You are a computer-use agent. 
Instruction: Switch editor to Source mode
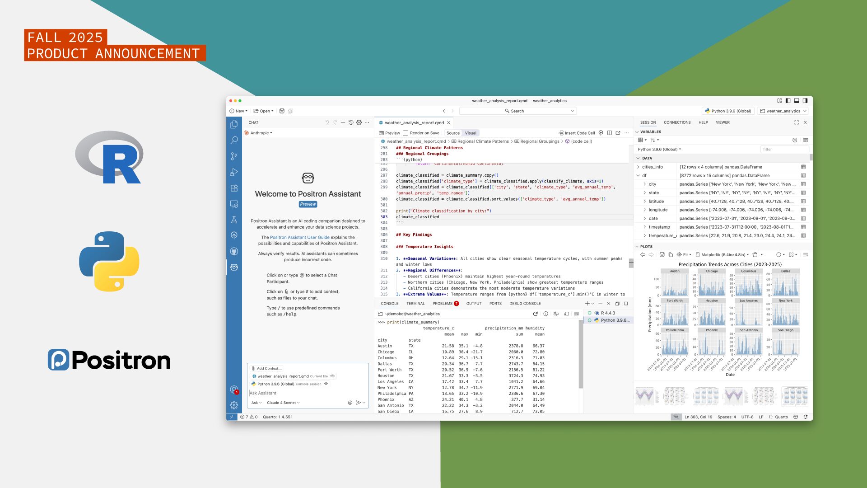(x=453, y=133)
